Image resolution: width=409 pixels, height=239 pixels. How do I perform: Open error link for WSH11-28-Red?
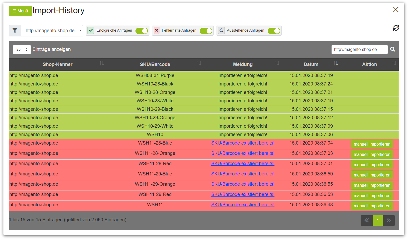(243, 164)
